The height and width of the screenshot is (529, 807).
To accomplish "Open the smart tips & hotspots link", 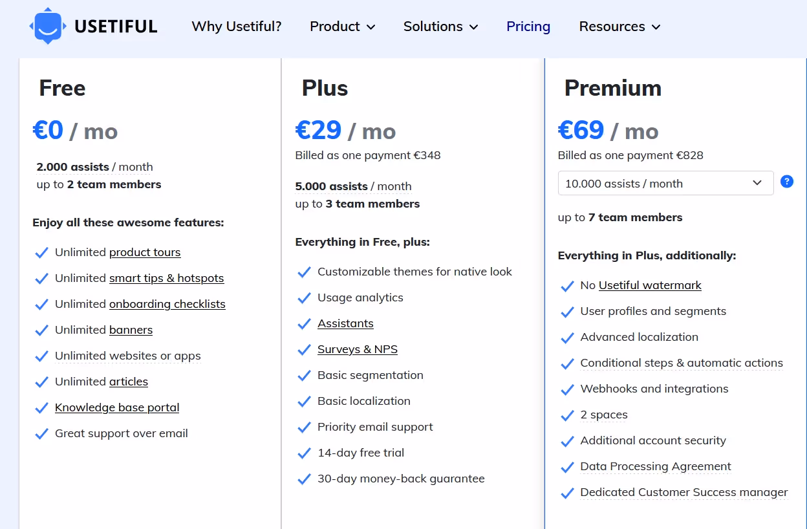I will (x=167, y=278).
